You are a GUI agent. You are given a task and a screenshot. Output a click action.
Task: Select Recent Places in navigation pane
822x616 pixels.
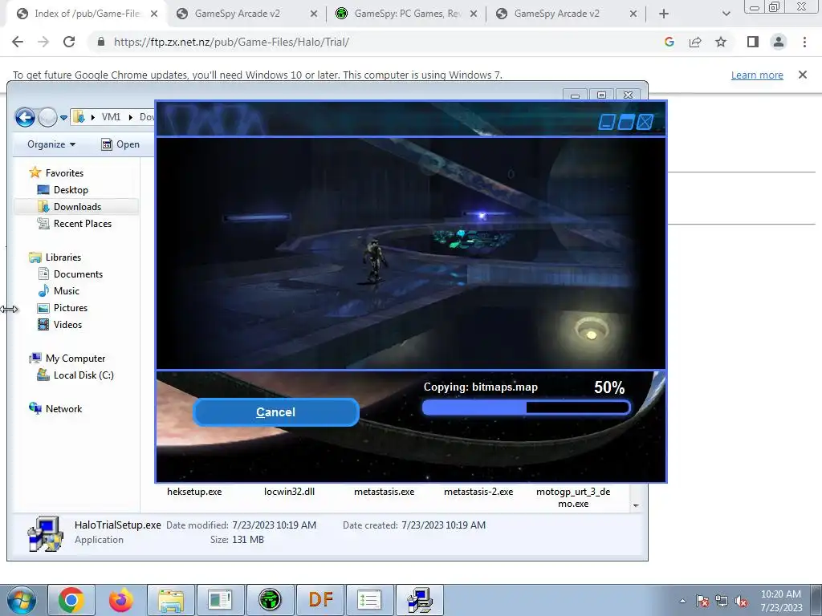pyautogui.click(x=83, y=224)
